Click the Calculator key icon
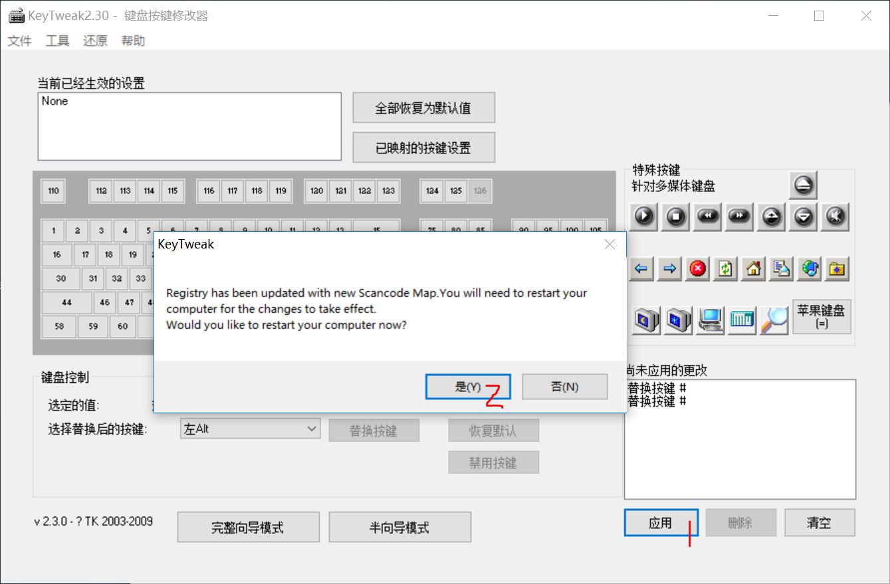This screenshot has width=890, height=584. [742, 319]
